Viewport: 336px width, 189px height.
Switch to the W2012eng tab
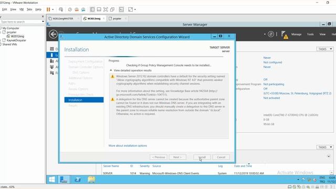tap(94, 19)
